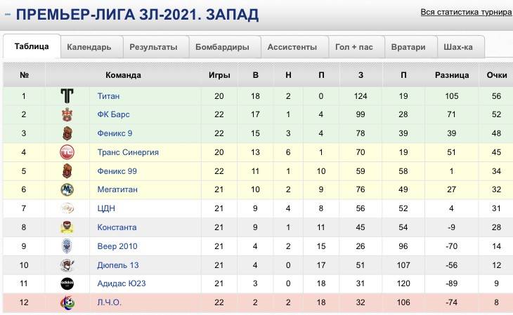Screen dimensions: 513x315
Task: Open the Феникс 99 team link
Action: coord(117,171)
